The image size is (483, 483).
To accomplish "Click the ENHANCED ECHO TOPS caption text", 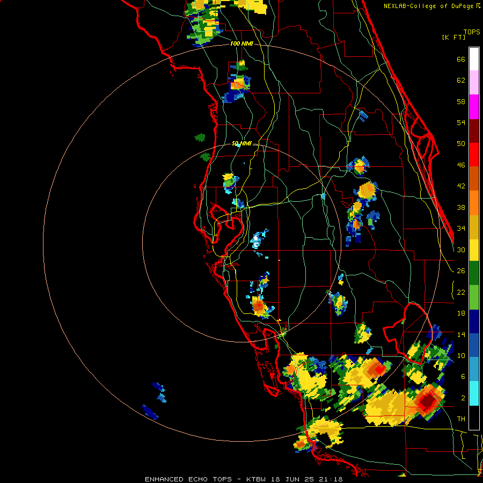I will pyautogui.click(x=188, y=479).
